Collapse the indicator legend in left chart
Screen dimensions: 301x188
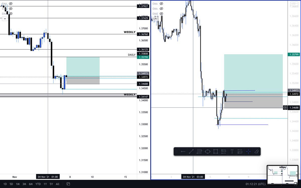(5, 19)
